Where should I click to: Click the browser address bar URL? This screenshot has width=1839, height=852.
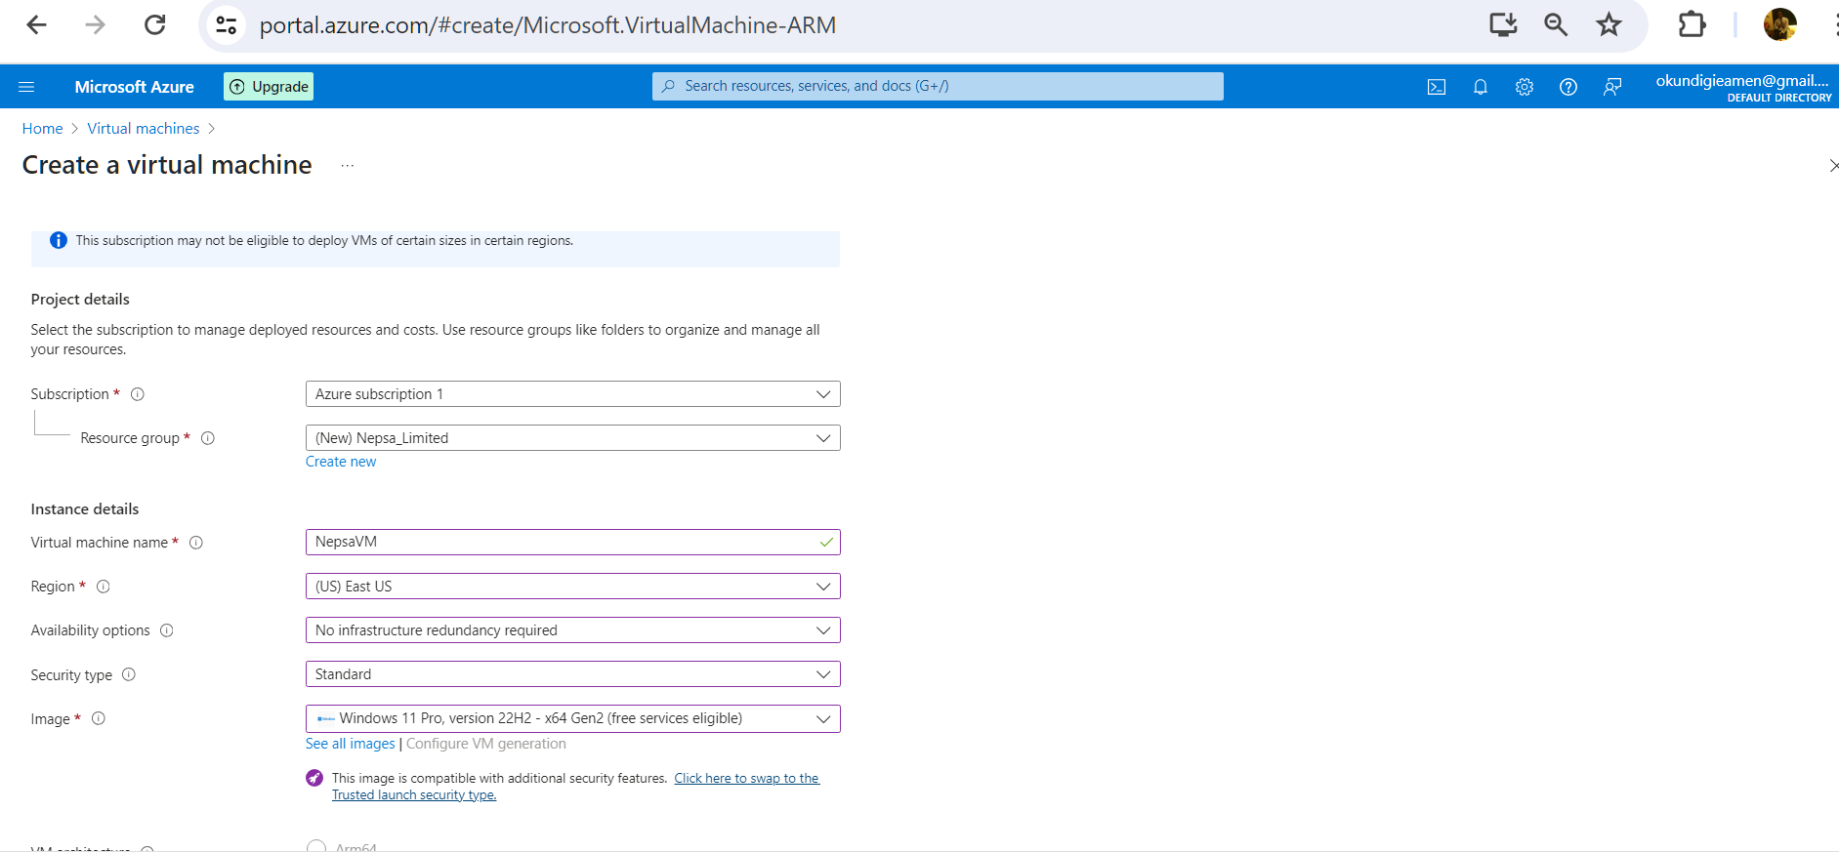(x=548, y=25)
